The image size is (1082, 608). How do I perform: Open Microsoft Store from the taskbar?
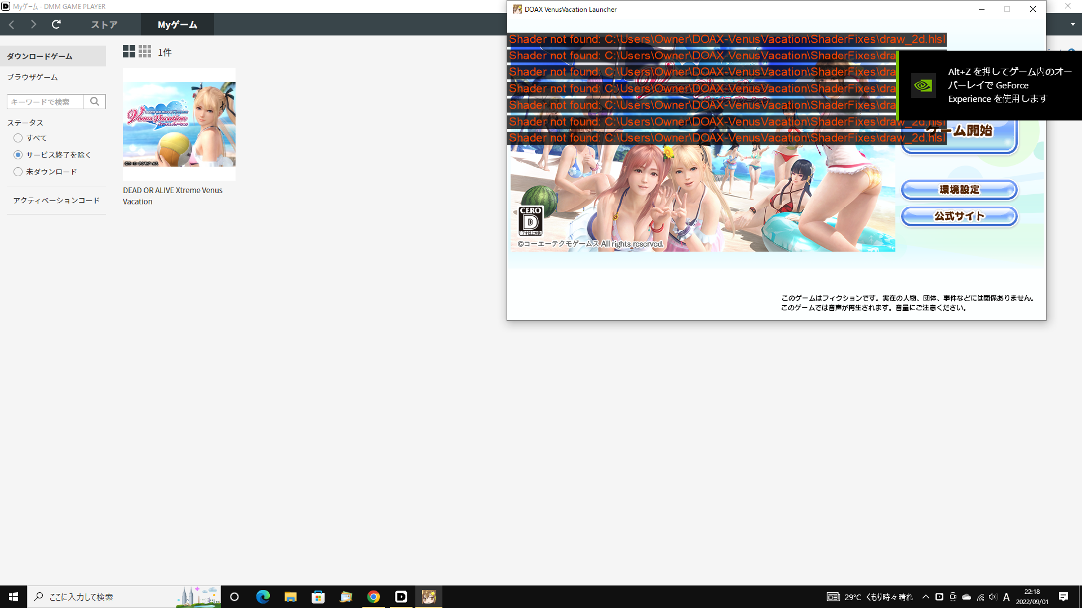tap(318, 597)
